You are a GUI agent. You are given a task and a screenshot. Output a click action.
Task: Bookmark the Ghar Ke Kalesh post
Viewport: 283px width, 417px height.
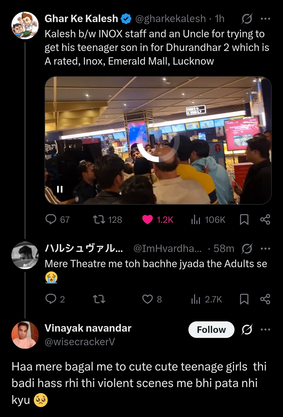(244, 219)
